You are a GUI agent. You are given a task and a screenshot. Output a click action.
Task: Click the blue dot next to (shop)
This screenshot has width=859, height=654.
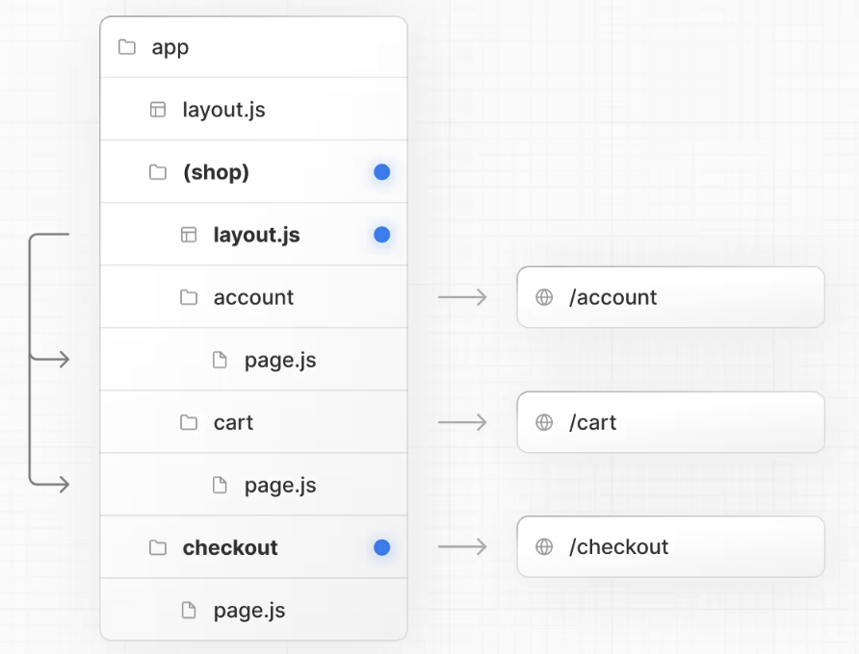[x=382, y=172]
